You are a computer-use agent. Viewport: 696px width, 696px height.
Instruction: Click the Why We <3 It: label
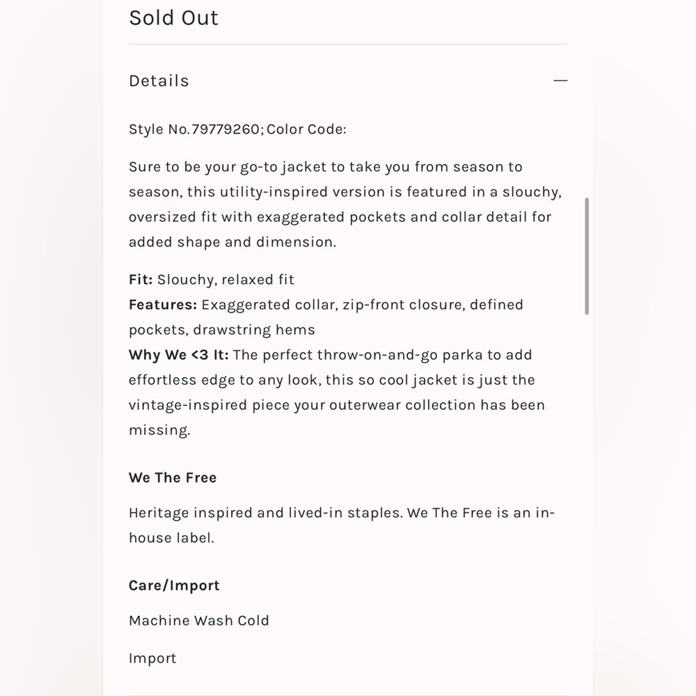[x=179, y=355]
